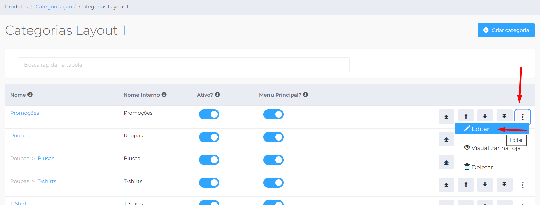The image size is (540, 205).
Task: Choose Editar in the dropdown menu
Action: click(x=492, y=129)
